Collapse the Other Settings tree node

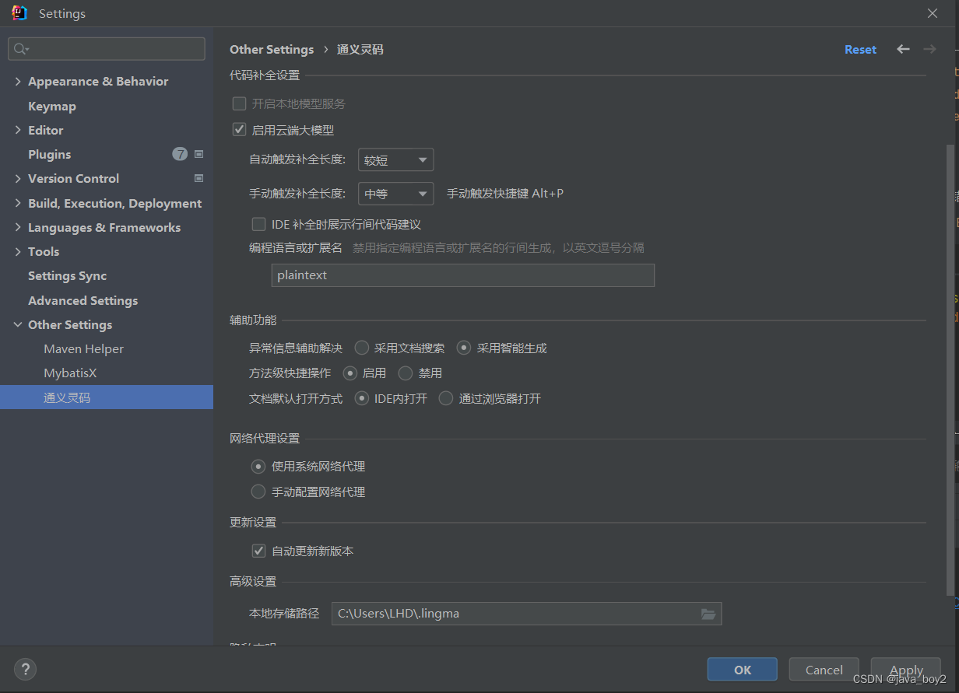(18, 324)
